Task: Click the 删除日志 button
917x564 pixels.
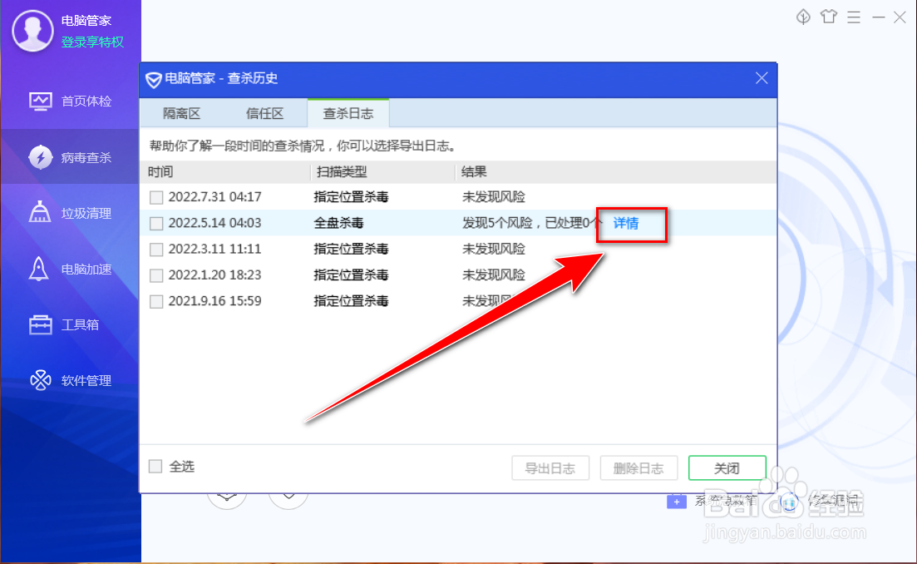Action: pos(638,468)
